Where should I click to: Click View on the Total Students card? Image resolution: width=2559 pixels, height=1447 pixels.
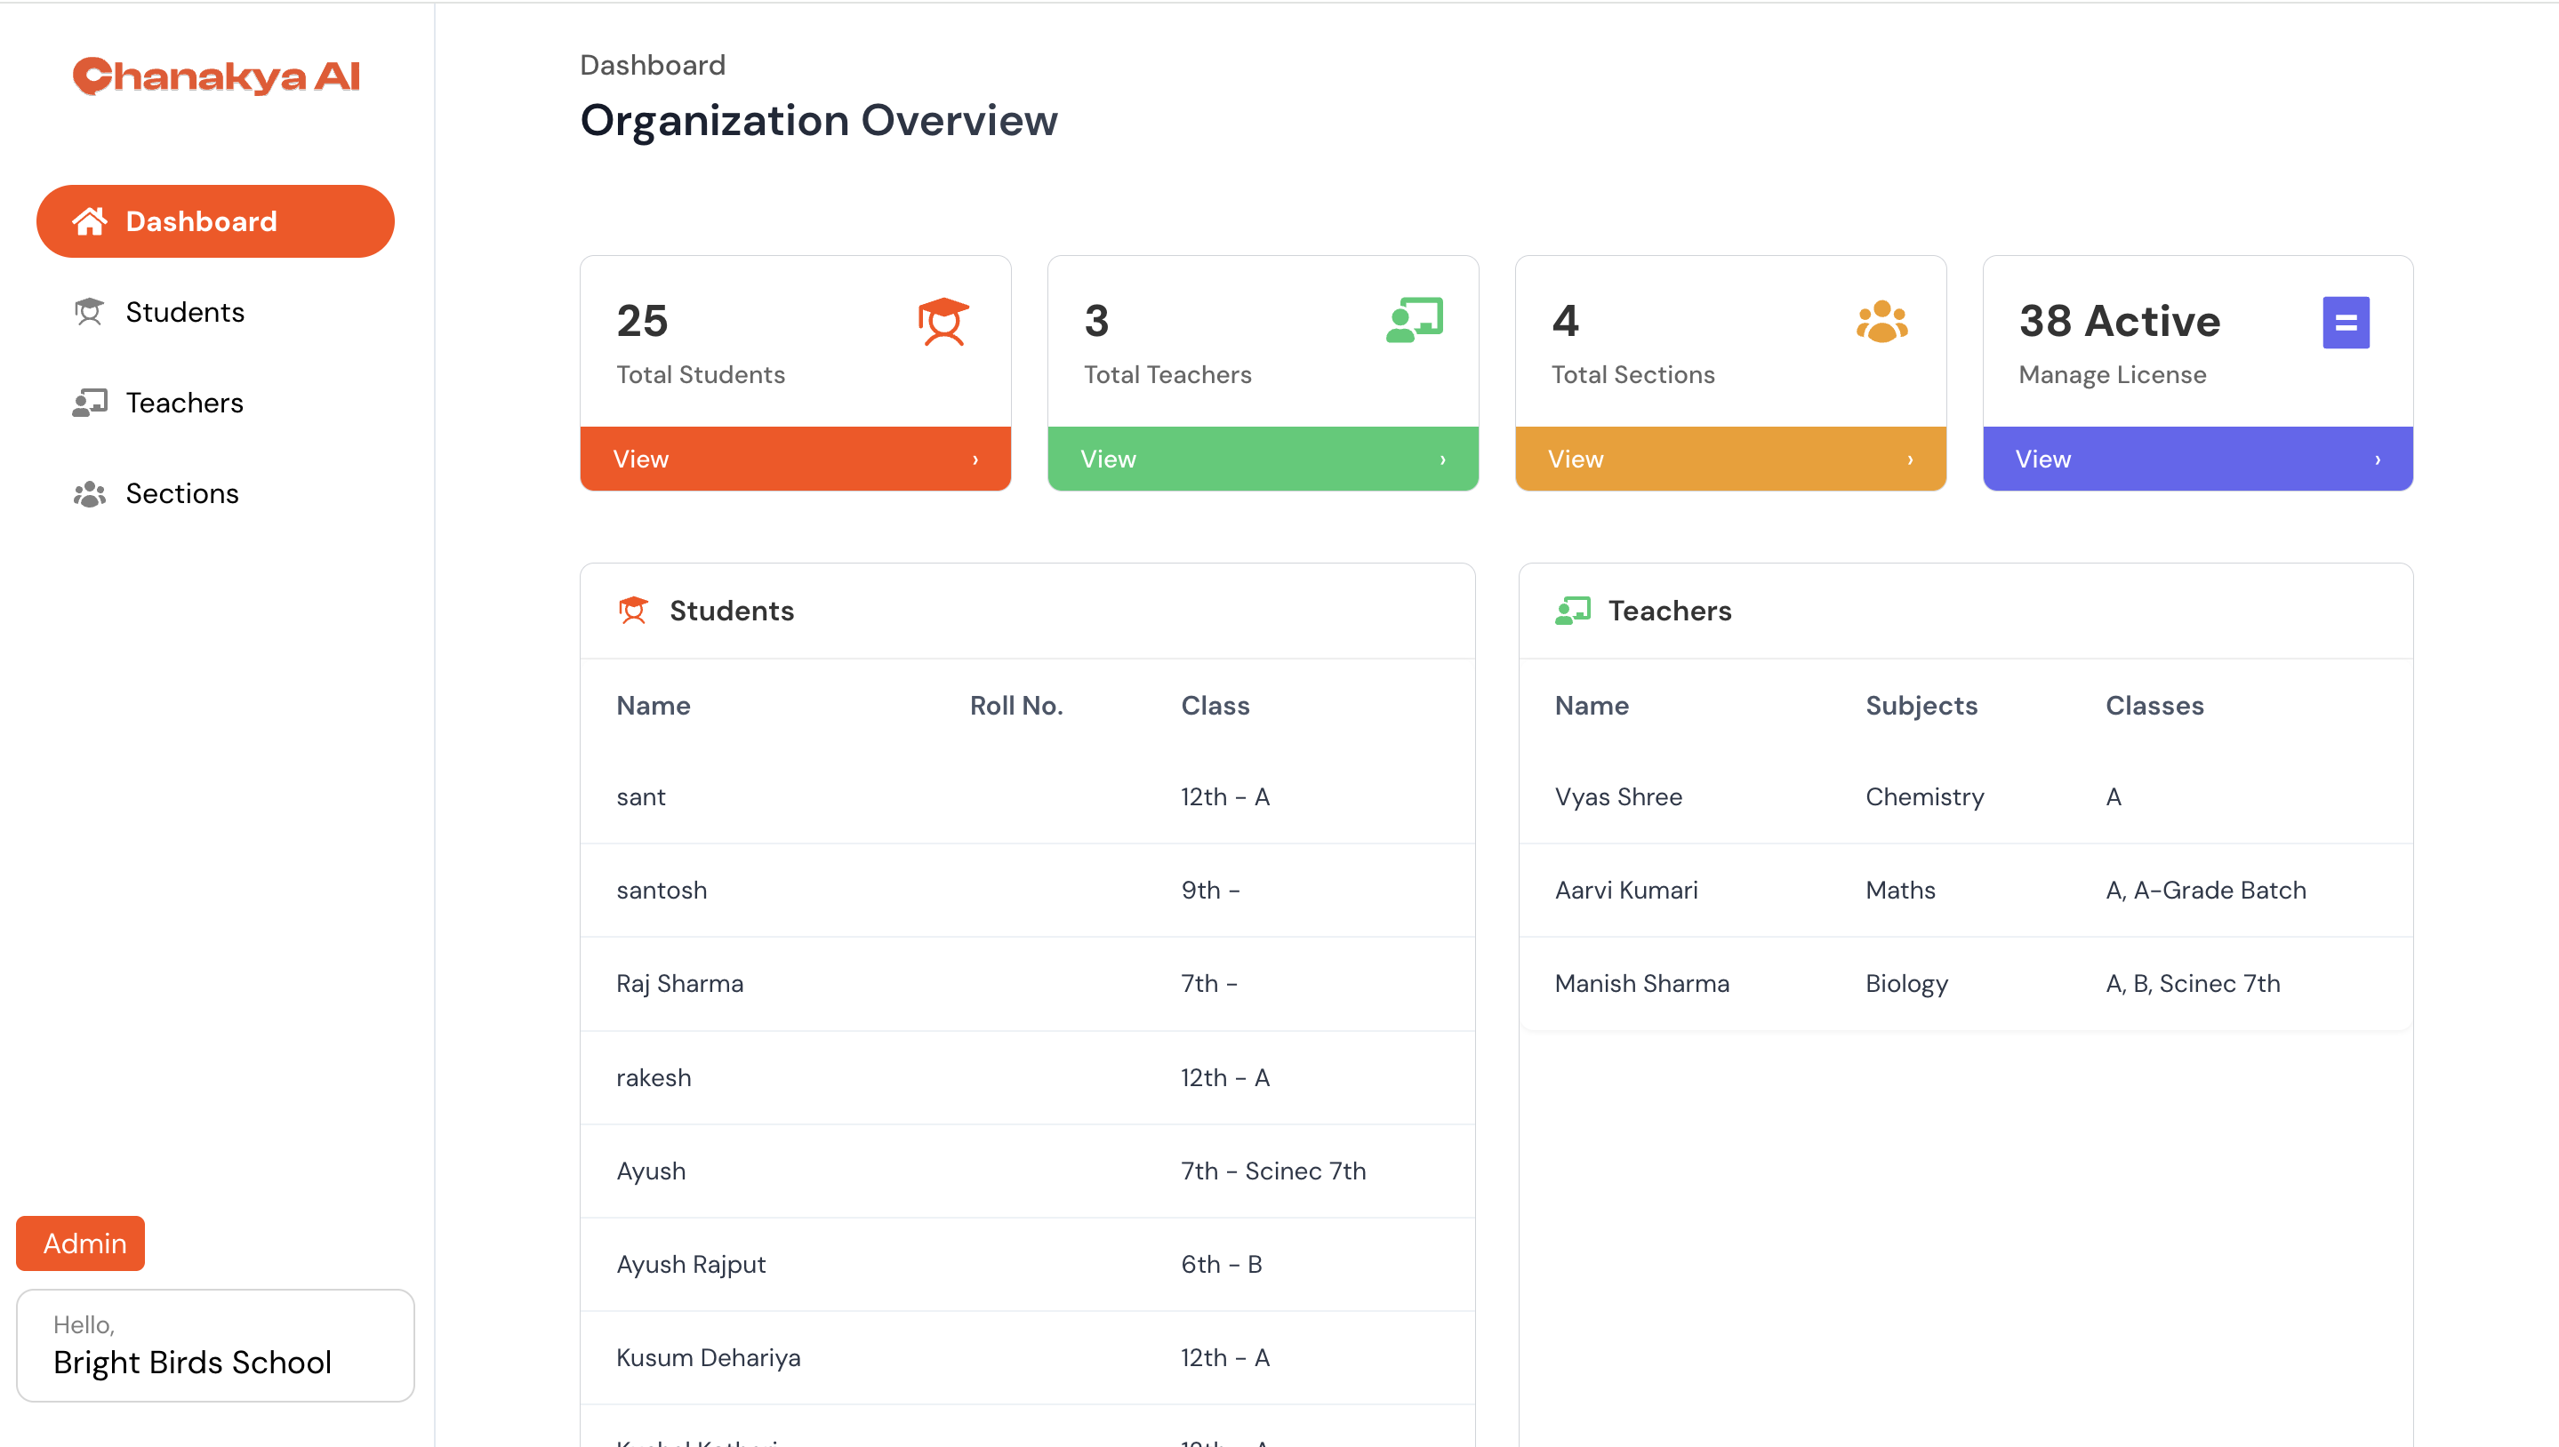[795, 460]
